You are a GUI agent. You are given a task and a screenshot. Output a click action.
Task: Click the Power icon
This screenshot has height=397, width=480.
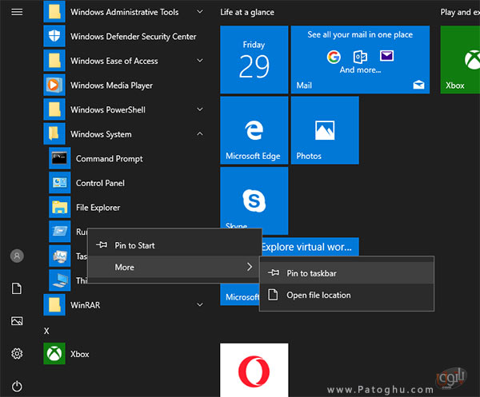17,387
